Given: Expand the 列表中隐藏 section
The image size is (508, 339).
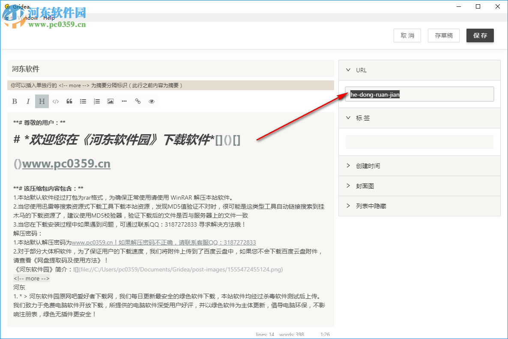Looking at the screenshot, I should [419, 206].
